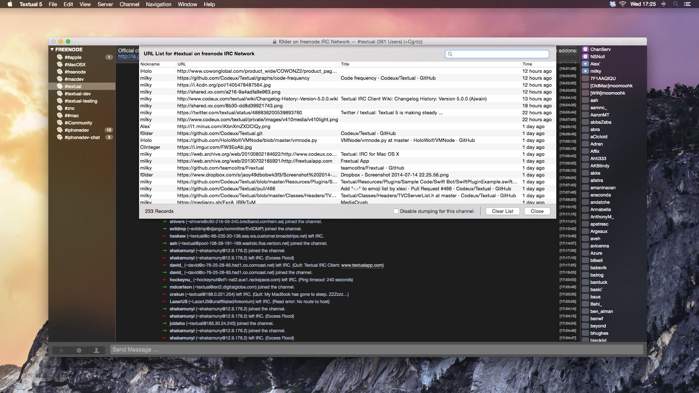Select the #textual channel in the sidebar
The image size is (699, 393).
(82, 86)
